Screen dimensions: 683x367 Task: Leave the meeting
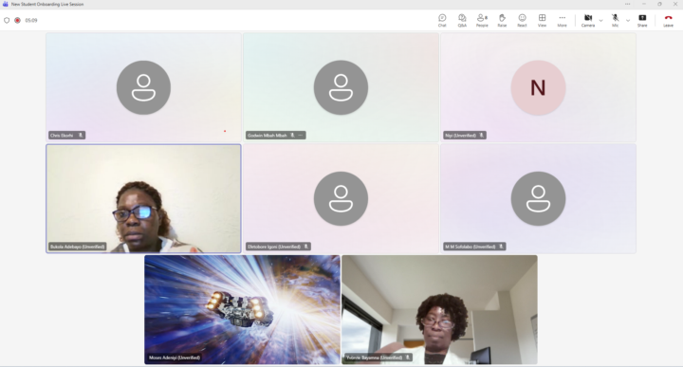668,20
